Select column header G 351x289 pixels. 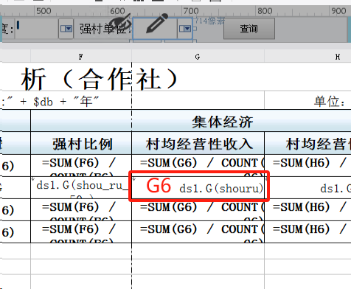(198, 57)
